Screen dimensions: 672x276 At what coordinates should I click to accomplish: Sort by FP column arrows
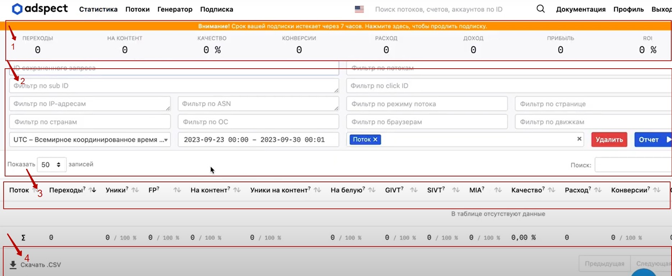(177, 190)
